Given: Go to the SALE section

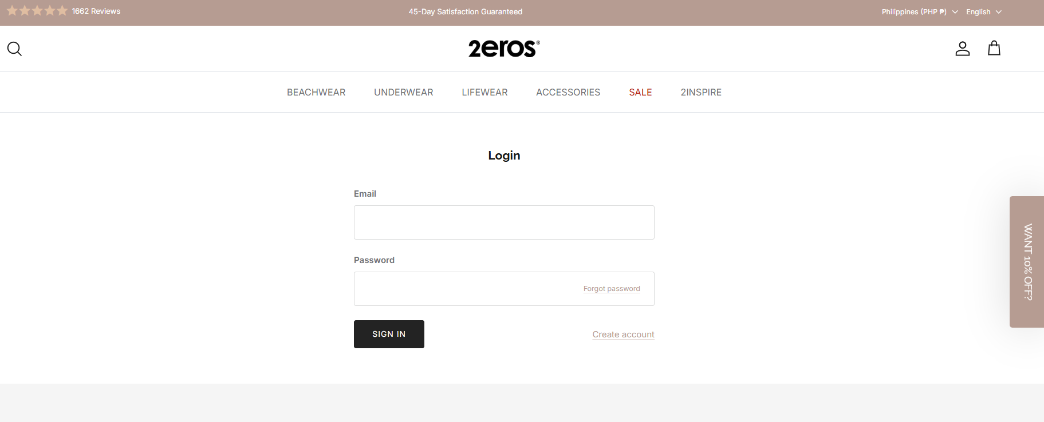Looking at the screenshot, I should (640, 92).
